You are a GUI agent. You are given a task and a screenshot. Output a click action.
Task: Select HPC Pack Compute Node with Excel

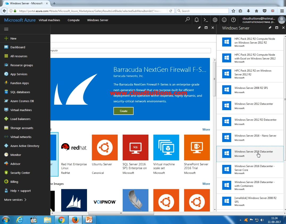coord(250,58)
